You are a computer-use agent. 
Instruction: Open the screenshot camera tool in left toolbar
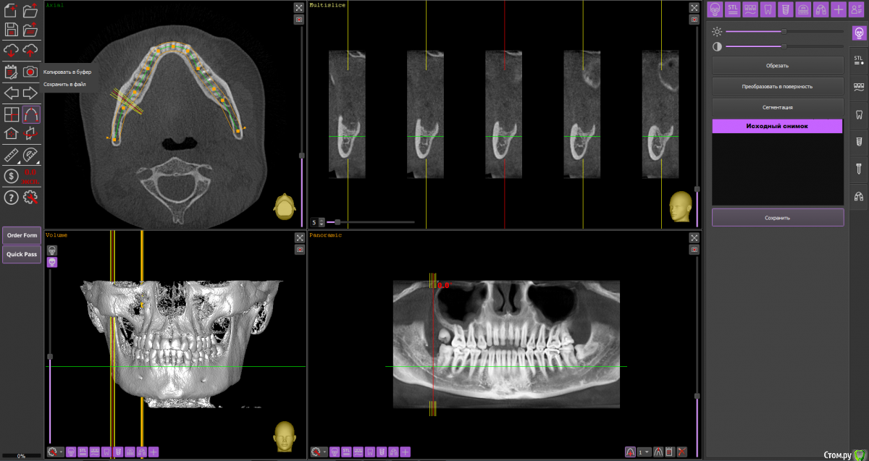30,72
